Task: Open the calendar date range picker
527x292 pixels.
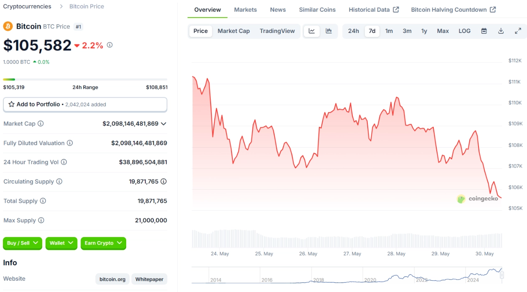Action: [x=484, y=31]
